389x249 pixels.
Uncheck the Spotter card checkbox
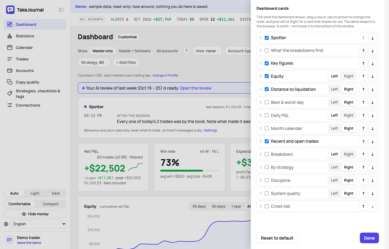(267, 38)
